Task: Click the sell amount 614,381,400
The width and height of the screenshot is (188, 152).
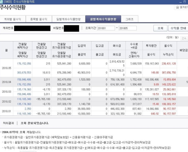Action: pos(118,84)
